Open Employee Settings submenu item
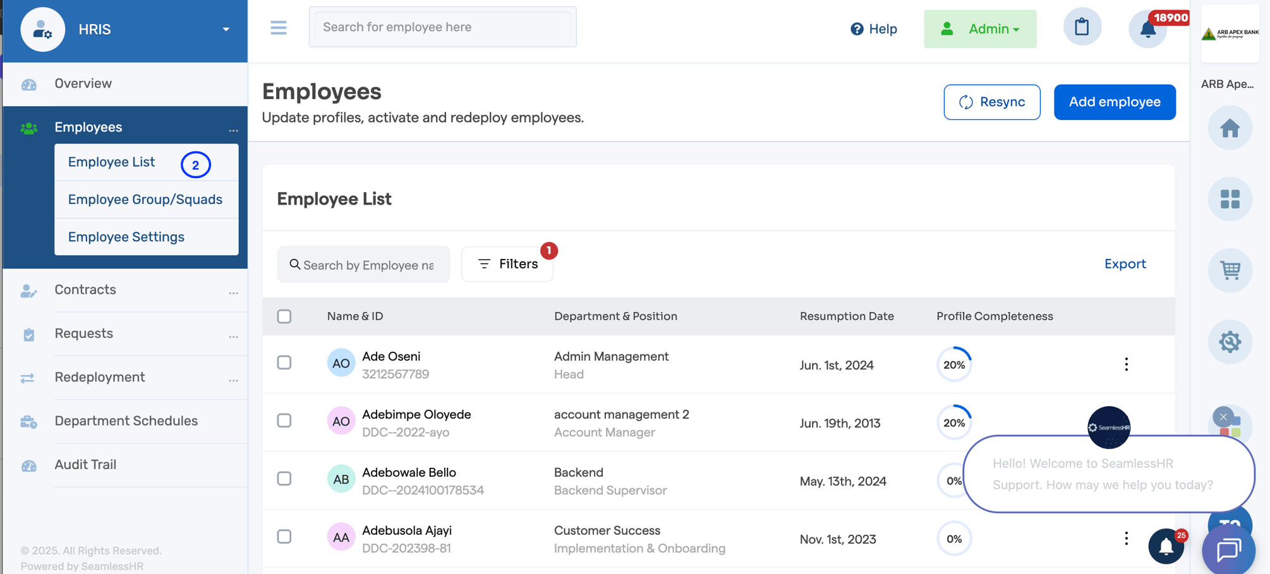The width and height of the screenshot is (1270, 574). (x=126, y=237)
